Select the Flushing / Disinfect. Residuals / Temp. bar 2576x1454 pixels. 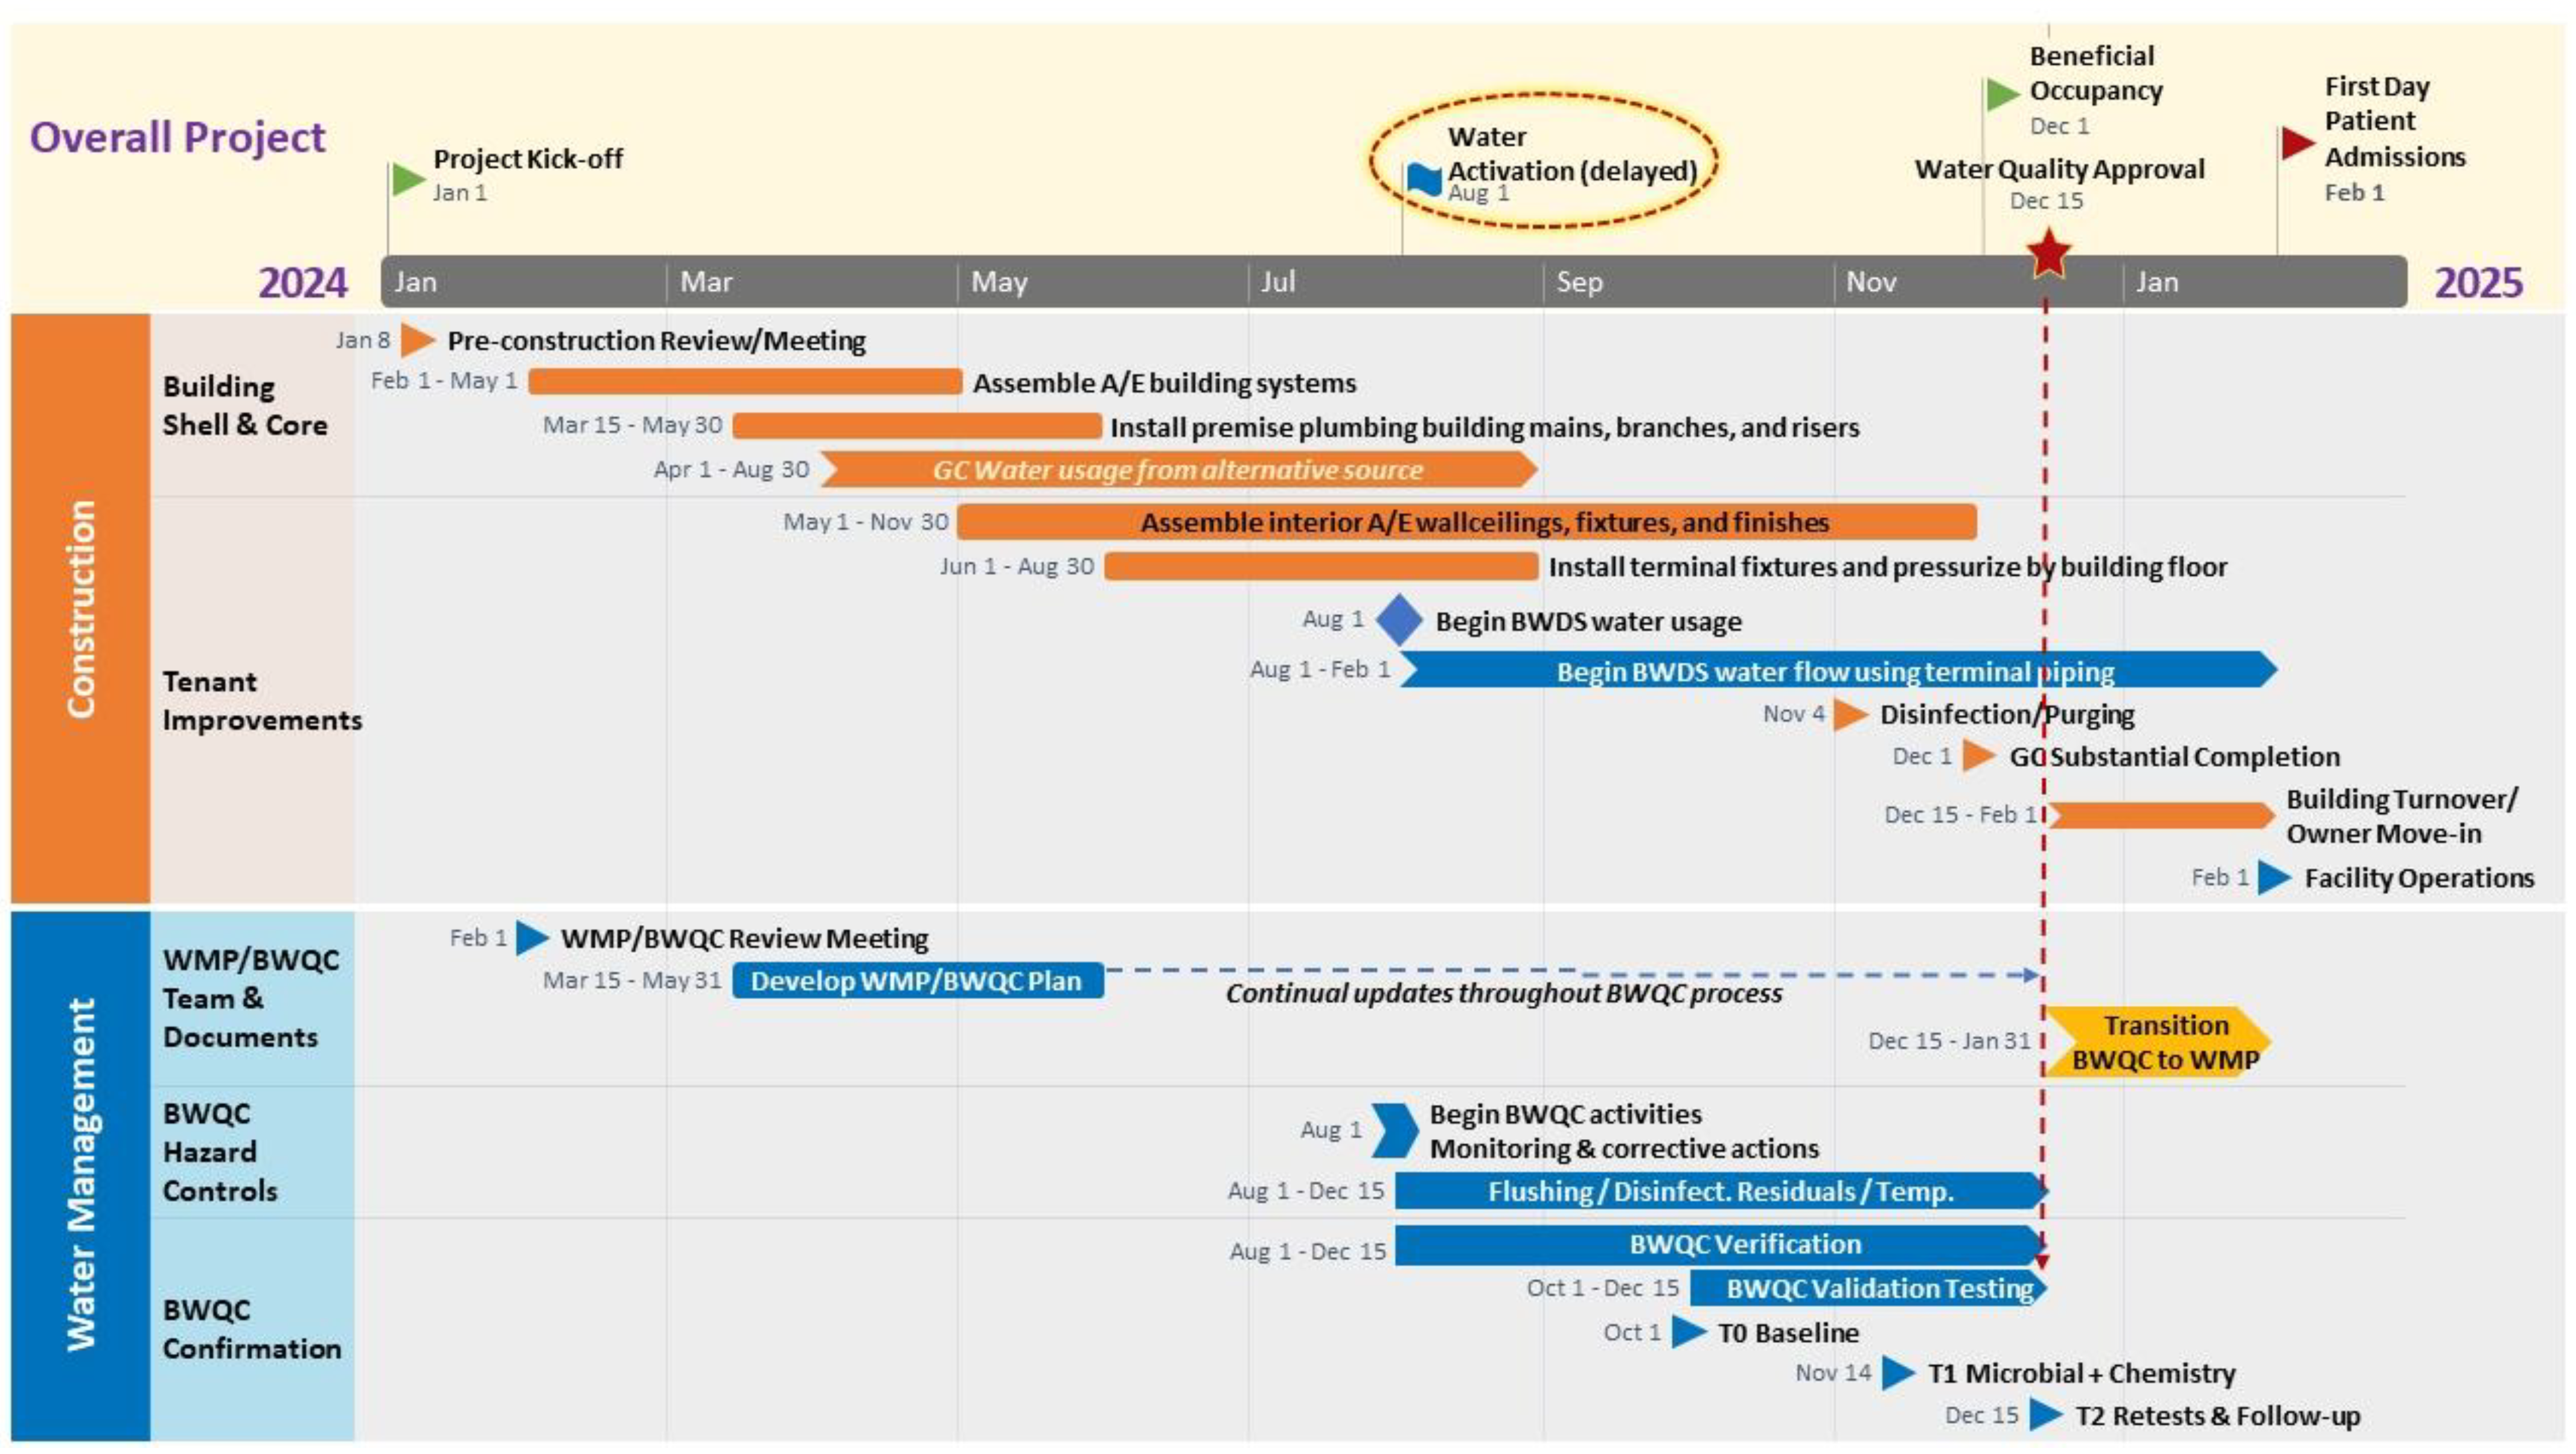1719,1191
